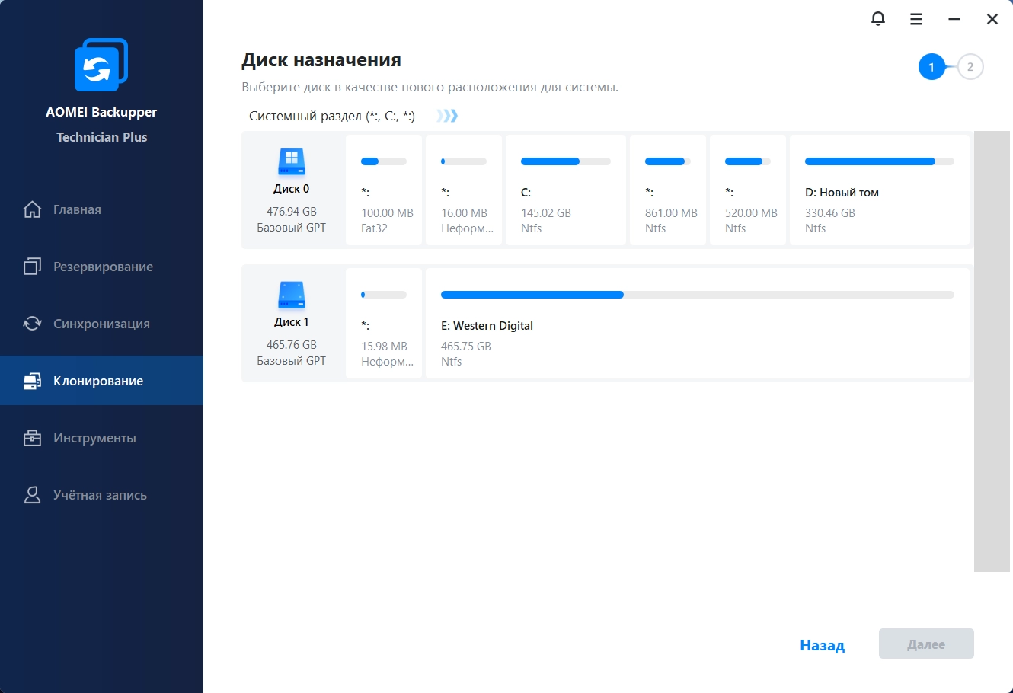The width and height of the screenshot is (1013, 693).
Task: Click the Резервирование backup icon
Action: pos(32,267)
